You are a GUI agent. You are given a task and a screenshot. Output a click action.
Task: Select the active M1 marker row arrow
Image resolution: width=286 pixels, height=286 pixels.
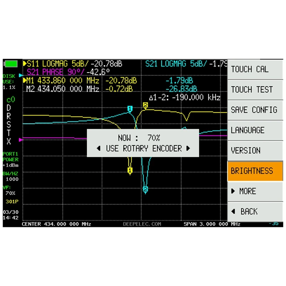(x=25, y=80)
